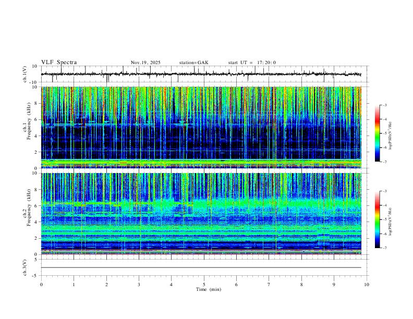
Task: Click the ch.1 spectrogram colorbar
Action: point(377,133)
